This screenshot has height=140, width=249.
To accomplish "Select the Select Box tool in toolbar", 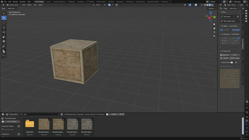I will coord(4,13).
